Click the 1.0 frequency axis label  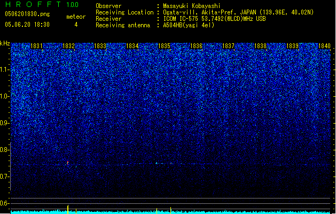(5, 96)
